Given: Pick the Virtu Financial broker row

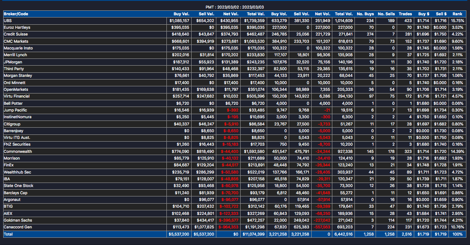Looking at the screenshot, I should click(x=235, y=96).
